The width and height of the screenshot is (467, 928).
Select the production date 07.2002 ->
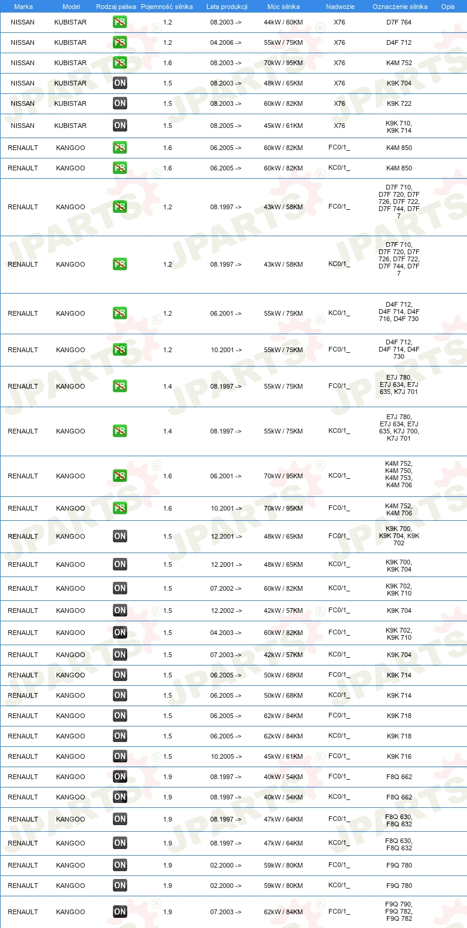[226, 588]
